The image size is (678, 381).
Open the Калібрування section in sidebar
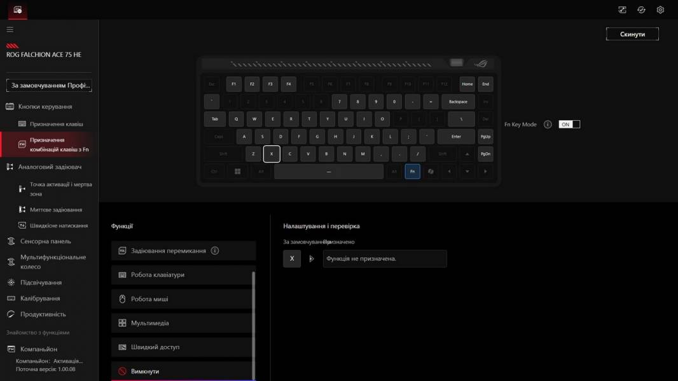coord(40,298)
